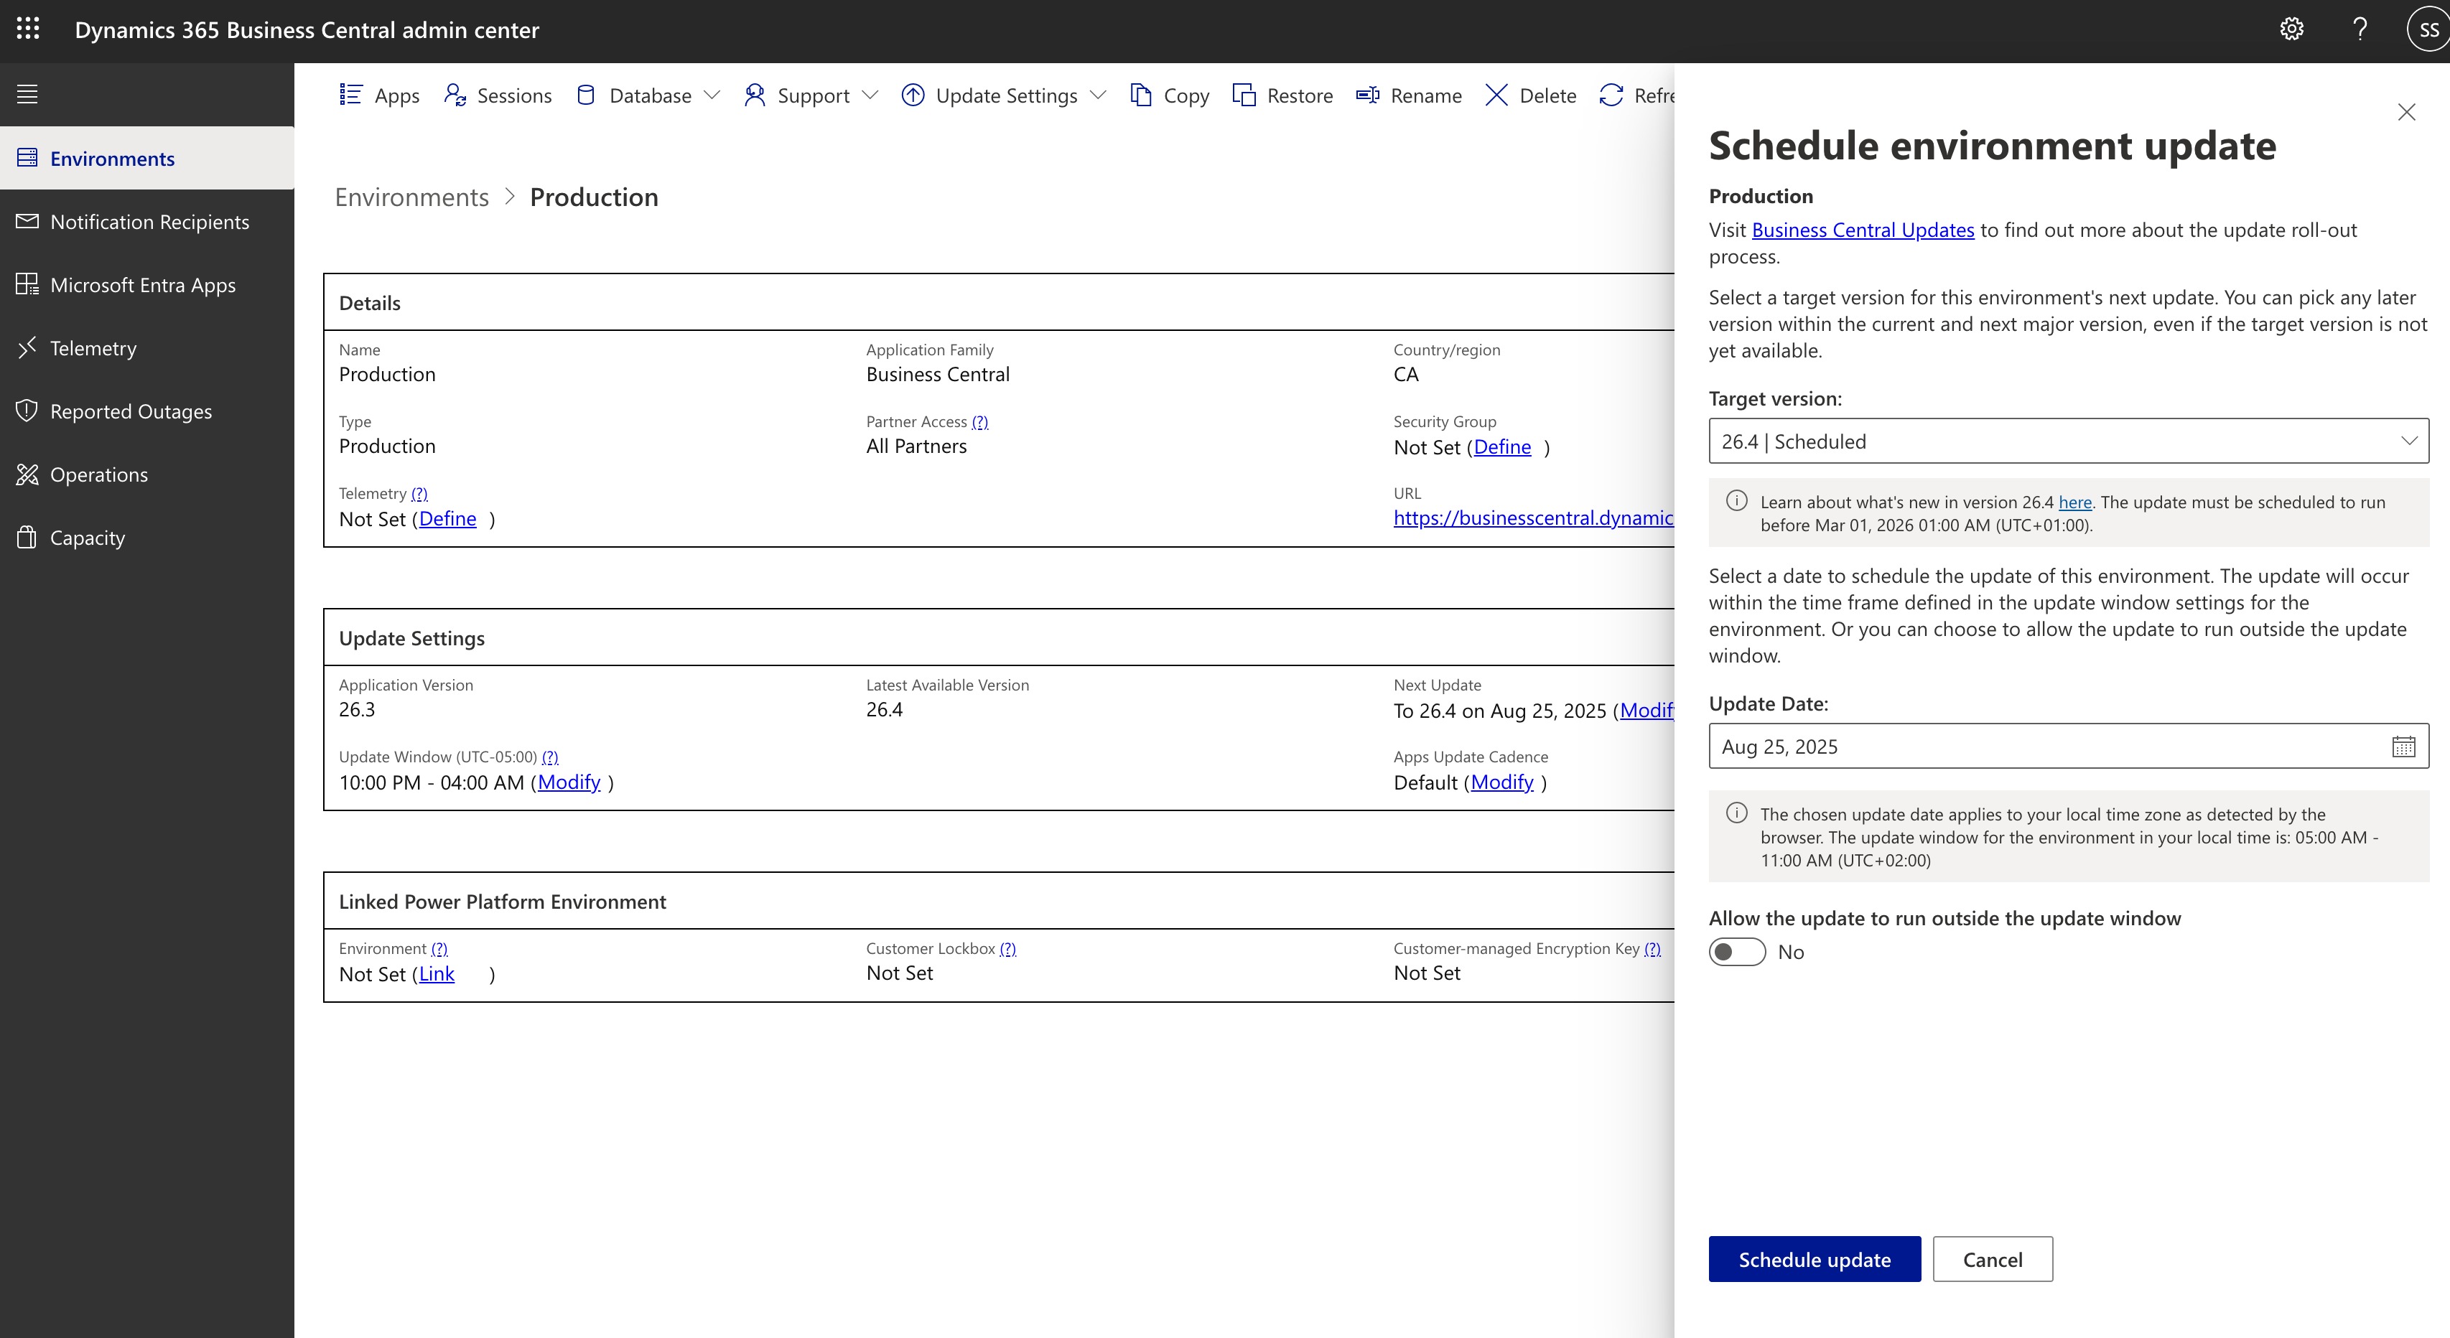The height and width of the screenshot is (1338, 2450).
Task: Expand the Update Settings toolbar dropdown
Action: [x=1098, y=95]
